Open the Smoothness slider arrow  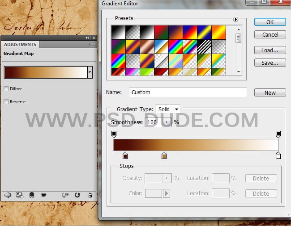coord(167,122)
